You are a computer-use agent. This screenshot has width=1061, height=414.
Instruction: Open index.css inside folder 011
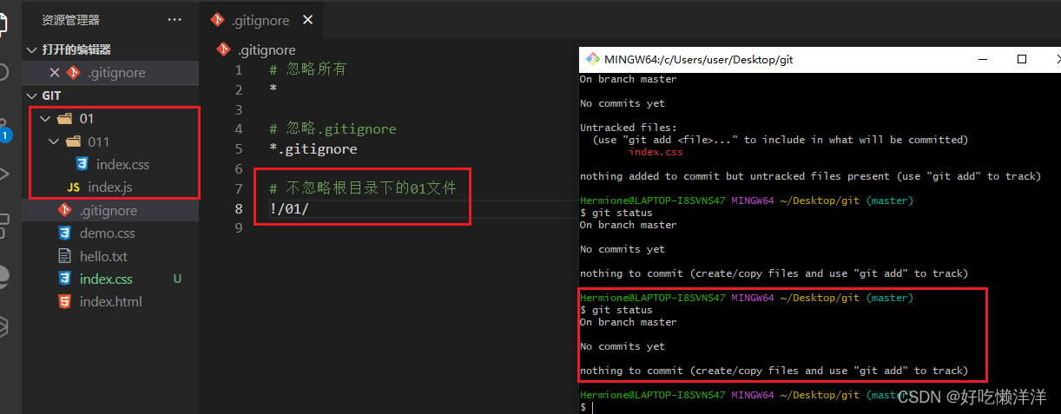pyautogui.click(x=122, y=164)
